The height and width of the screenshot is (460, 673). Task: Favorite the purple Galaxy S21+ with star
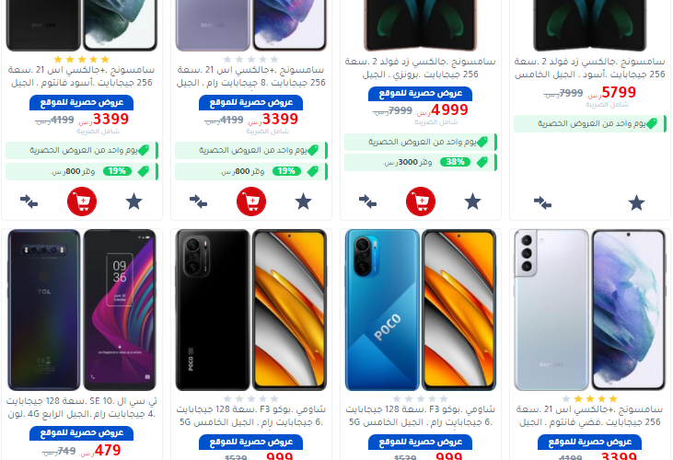coord(304,201)
